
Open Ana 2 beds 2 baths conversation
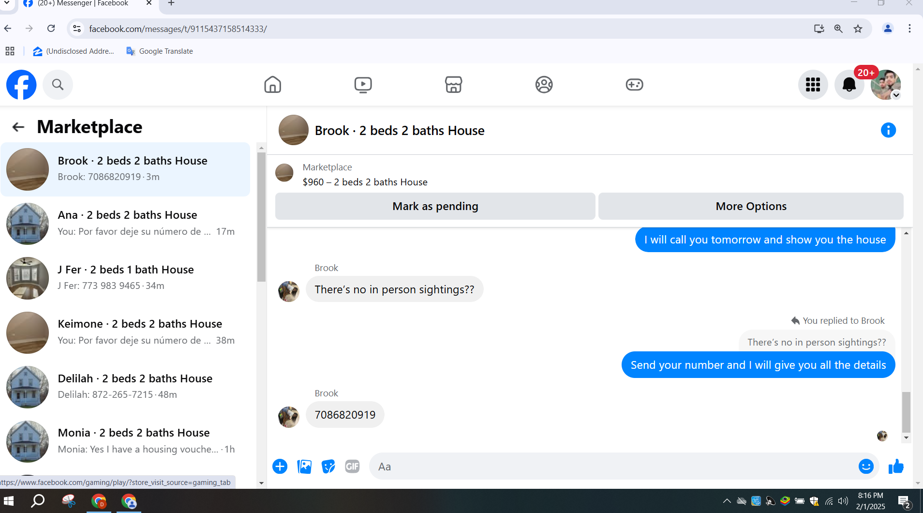point(125,224)
